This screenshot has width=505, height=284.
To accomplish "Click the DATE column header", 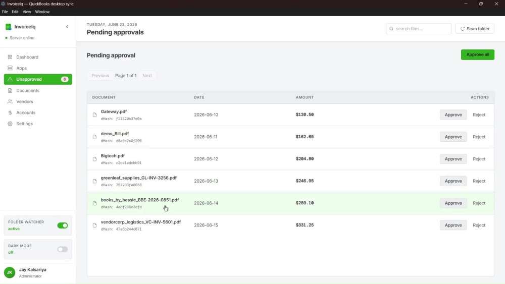I will [x=199, y=97].
